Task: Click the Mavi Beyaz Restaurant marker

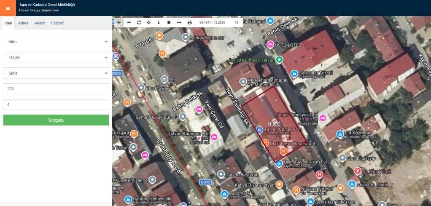Action: [x=265, y=142]
